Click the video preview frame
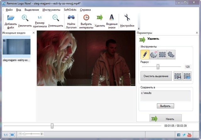The height and width of the screenshot is (140, 201). (86, 58)
